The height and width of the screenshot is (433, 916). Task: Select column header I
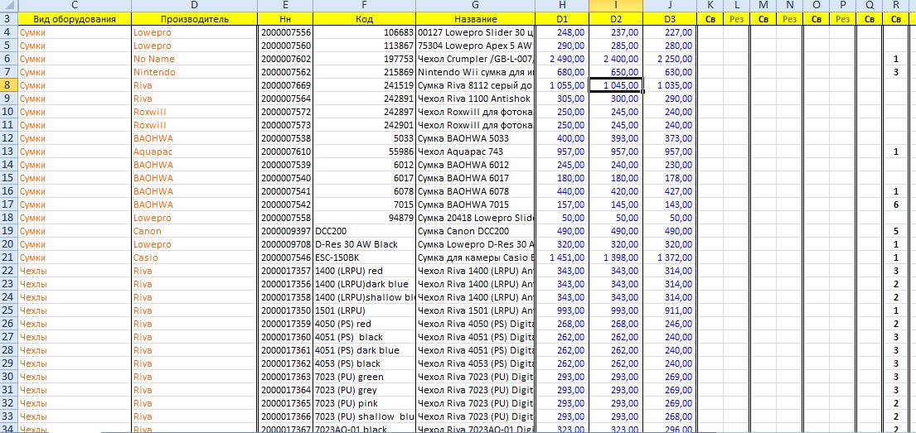coord(616,5)
